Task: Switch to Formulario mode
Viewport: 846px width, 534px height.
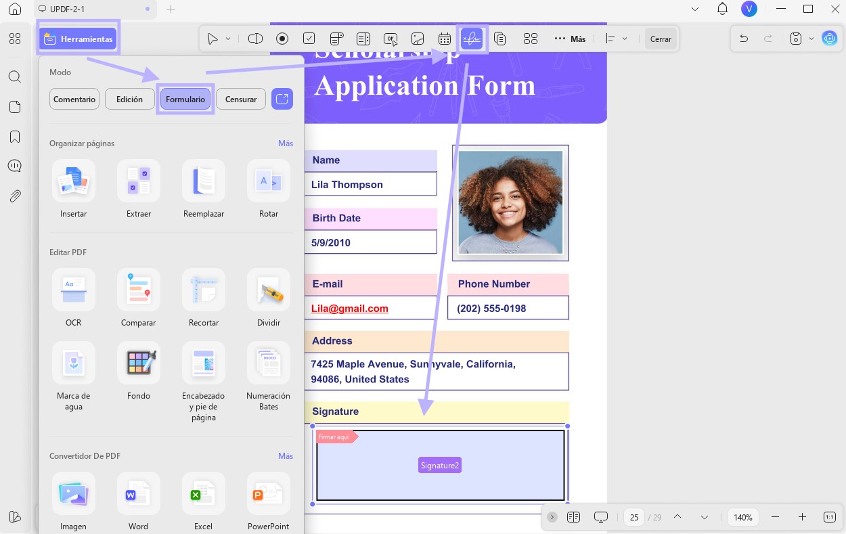Action: pyautogui.click(x=185, y=99)
